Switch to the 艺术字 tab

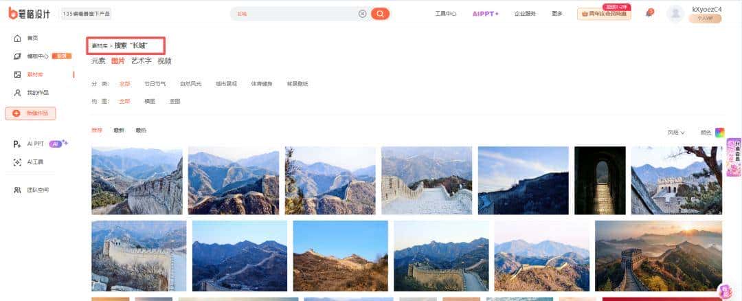point(142,61)
